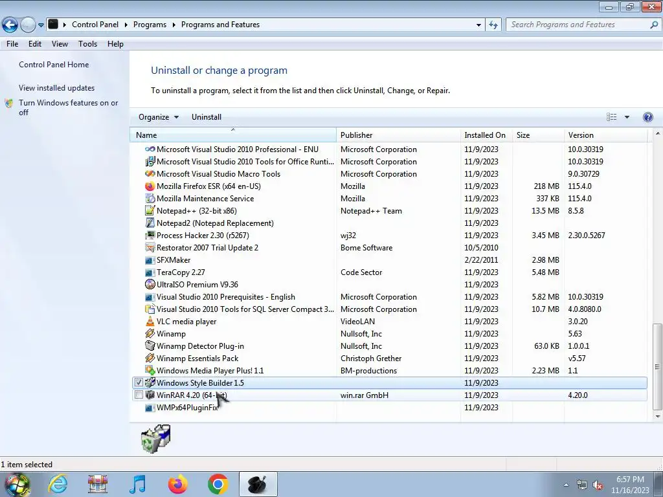663x497 pixels.
Task: Click the TeraCopy 2.27 icon
Action: [x=150, y=272]
